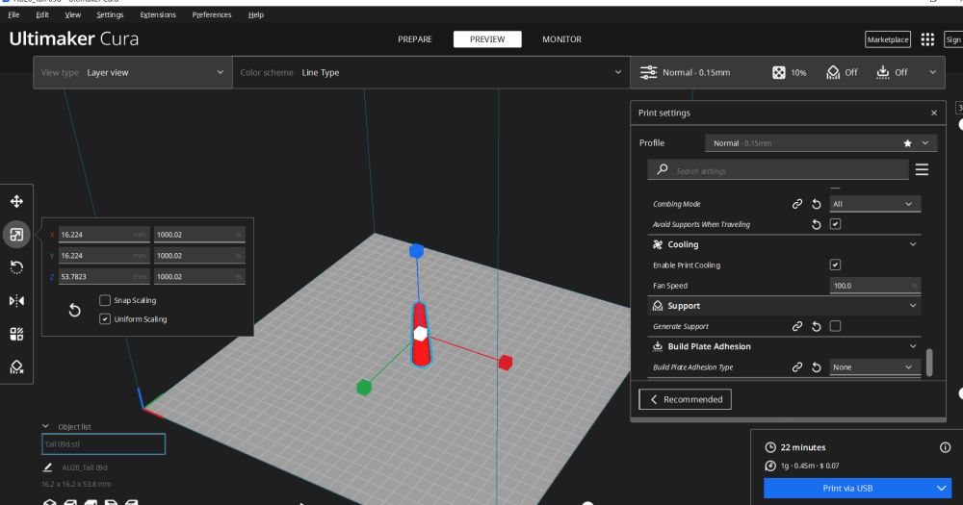Click the search magnifier icon

click(x=663, y=169)
